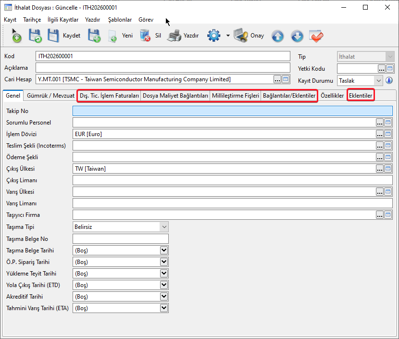
Task: Switch to the Millileştirme Fişleri tab
Action: pyautogui.click(x=236, y=96)
